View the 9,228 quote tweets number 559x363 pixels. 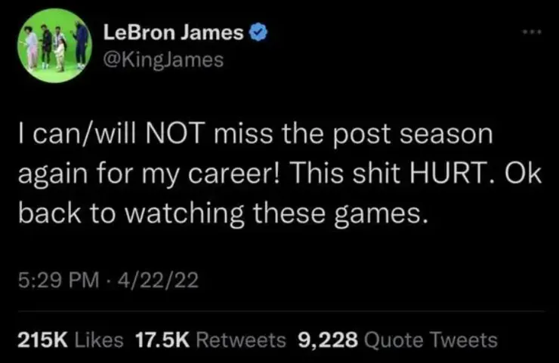click(x=328, y=340)
